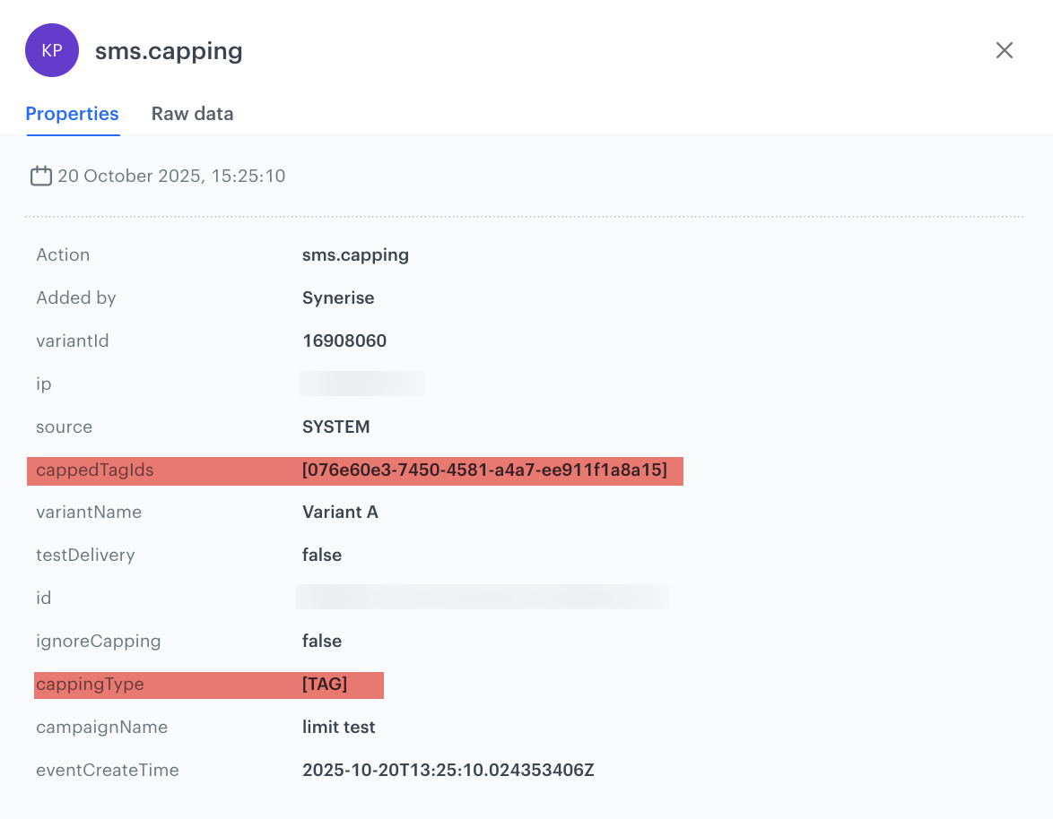This screenshot has height=819, width=1053.
Task: Click the KP avatar icon
Action: [x=52, y=50]
